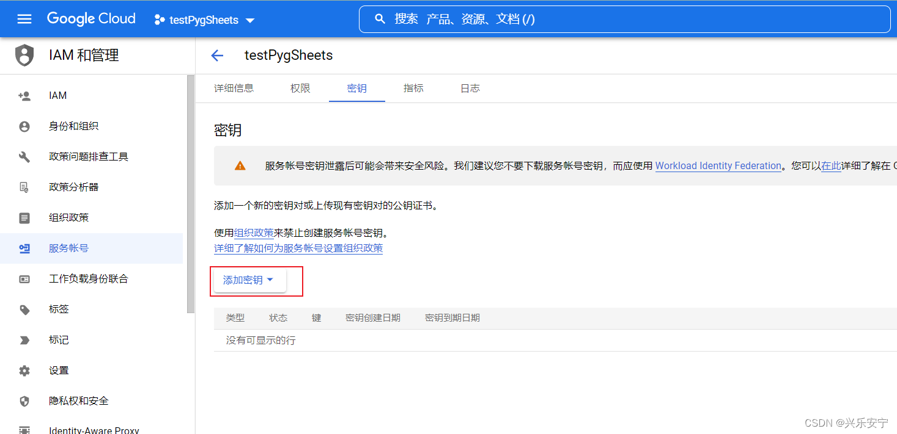Viewport: 897px width, 434px height.
Task: Click the 状态 column header
Action: coord(278,318)
